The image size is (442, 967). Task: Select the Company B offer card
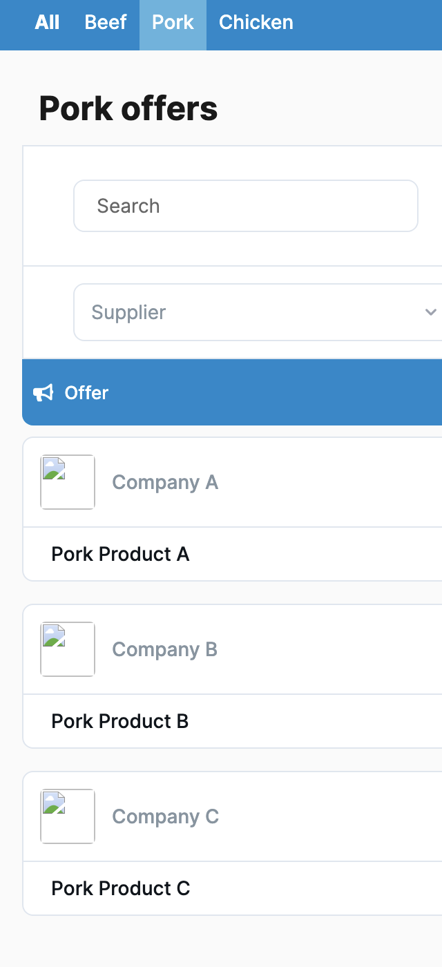tap(233, 676)
